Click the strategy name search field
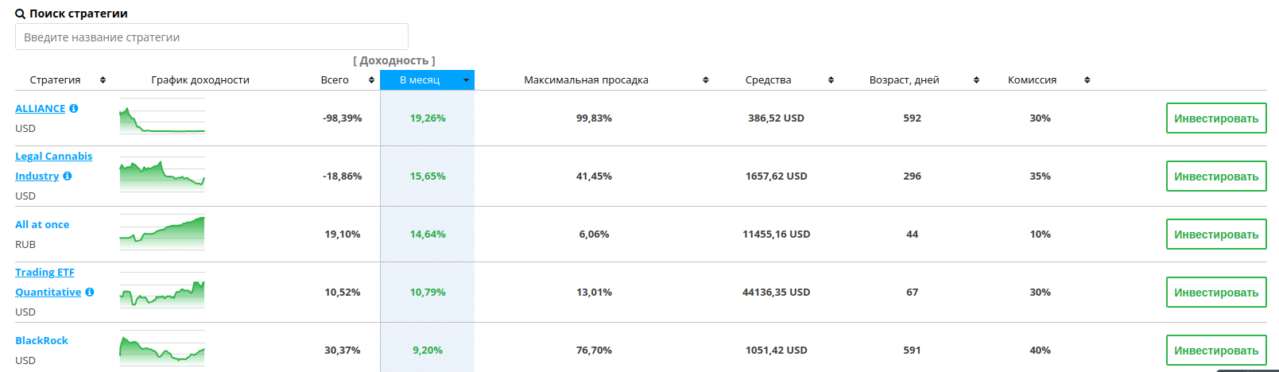Image resolution: width=1279 pixels, height=372 pixels. pos(211,37)
